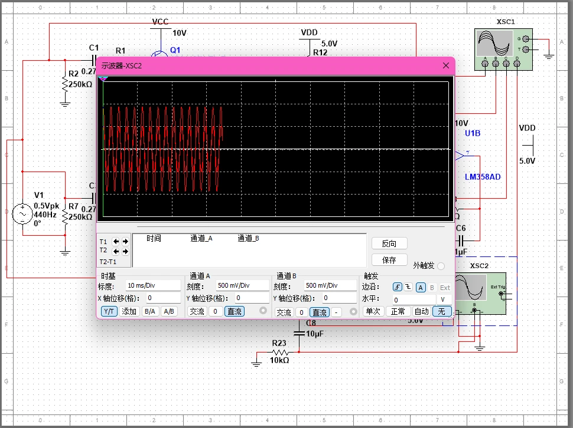Image resolution: width=573 pixels, height=428 pixels.
Task: Set trigger mode to 无 (None)
Action: 442,311
